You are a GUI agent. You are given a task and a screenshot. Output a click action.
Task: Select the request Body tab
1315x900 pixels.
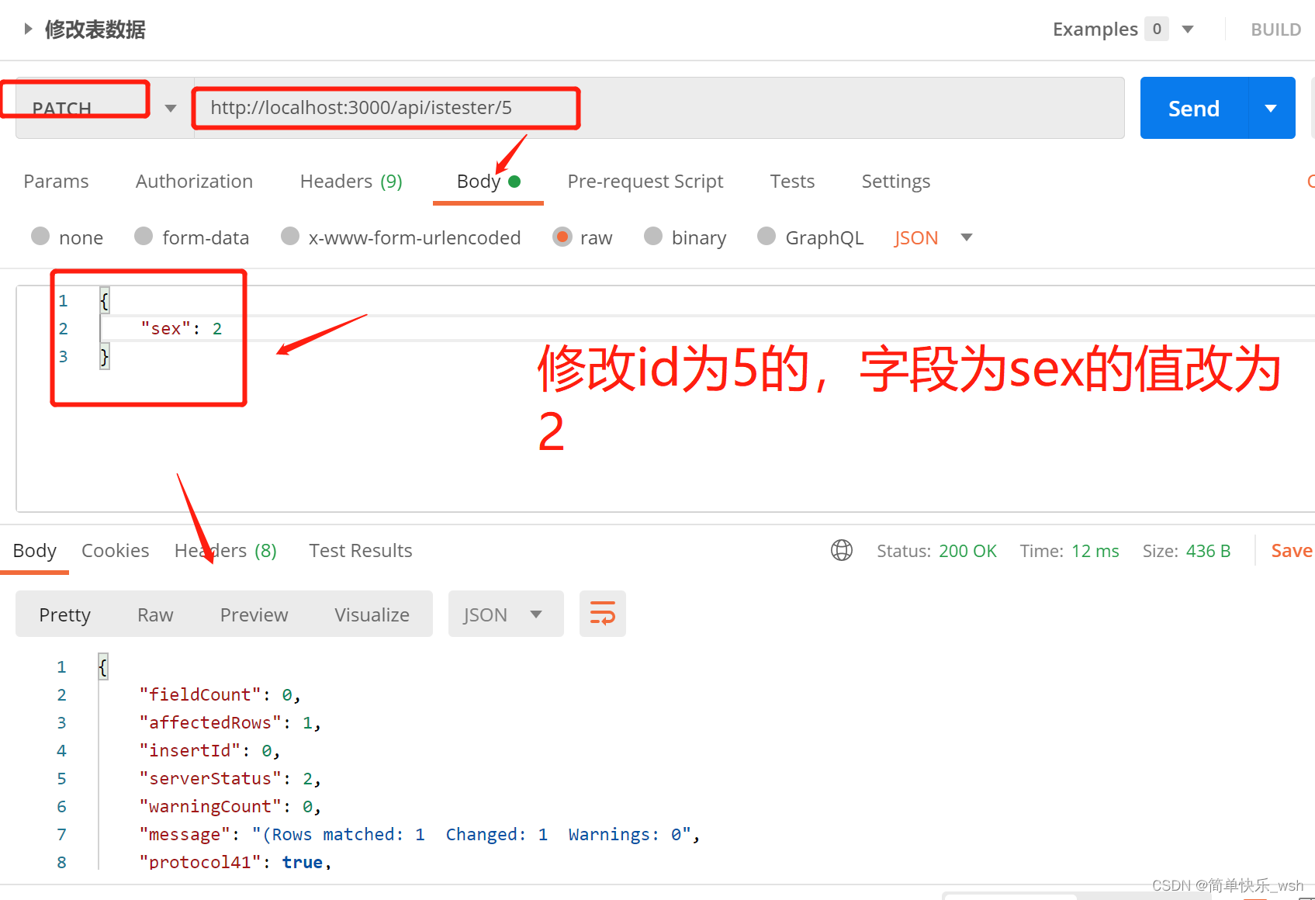pyautogui.click(x=488, y=182)
